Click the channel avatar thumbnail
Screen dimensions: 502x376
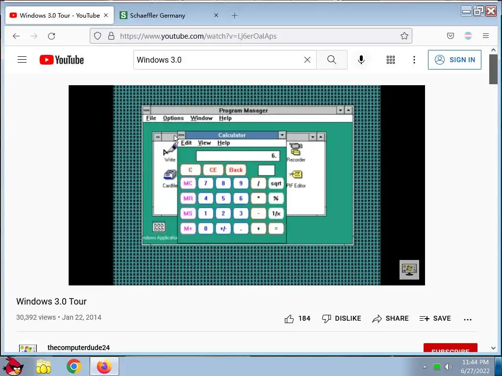pos(28,348)
